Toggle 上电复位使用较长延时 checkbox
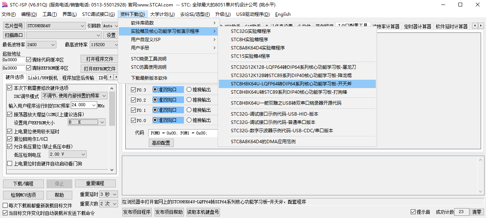 coord(10,131)
